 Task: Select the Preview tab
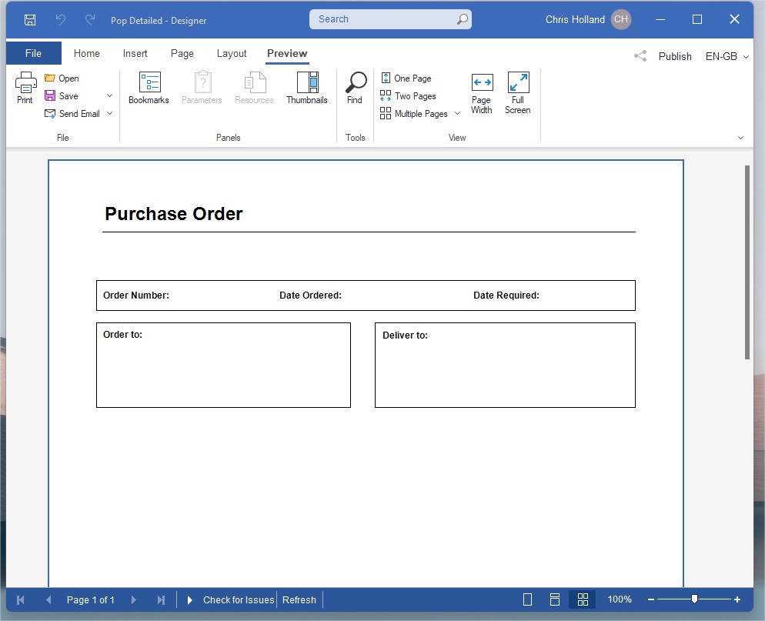click(x=287, y=53)
